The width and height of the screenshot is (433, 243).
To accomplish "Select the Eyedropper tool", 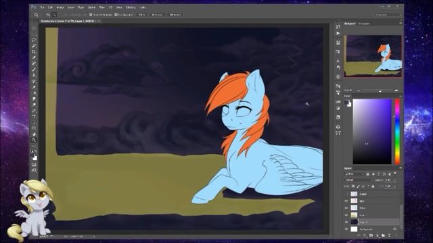I will coord(34,57).
